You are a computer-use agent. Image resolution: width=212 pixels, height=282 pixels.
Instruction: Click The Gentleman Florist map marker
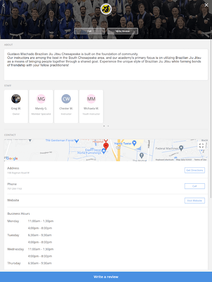77,141
